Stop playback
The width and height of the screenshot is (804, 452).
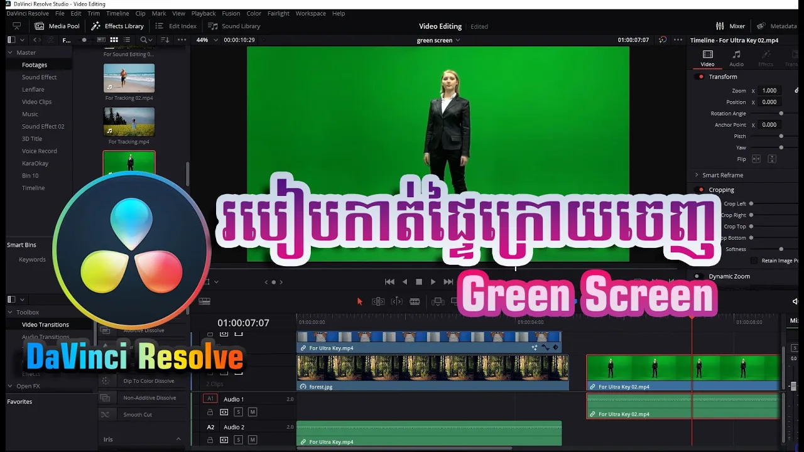click(x=419, y=282)
